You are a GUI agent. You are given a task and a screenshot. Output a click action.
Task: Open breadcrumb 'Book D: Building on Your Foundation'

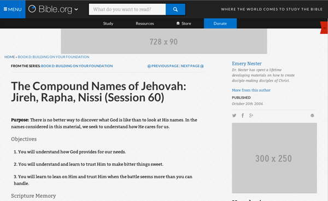point(54,57)
